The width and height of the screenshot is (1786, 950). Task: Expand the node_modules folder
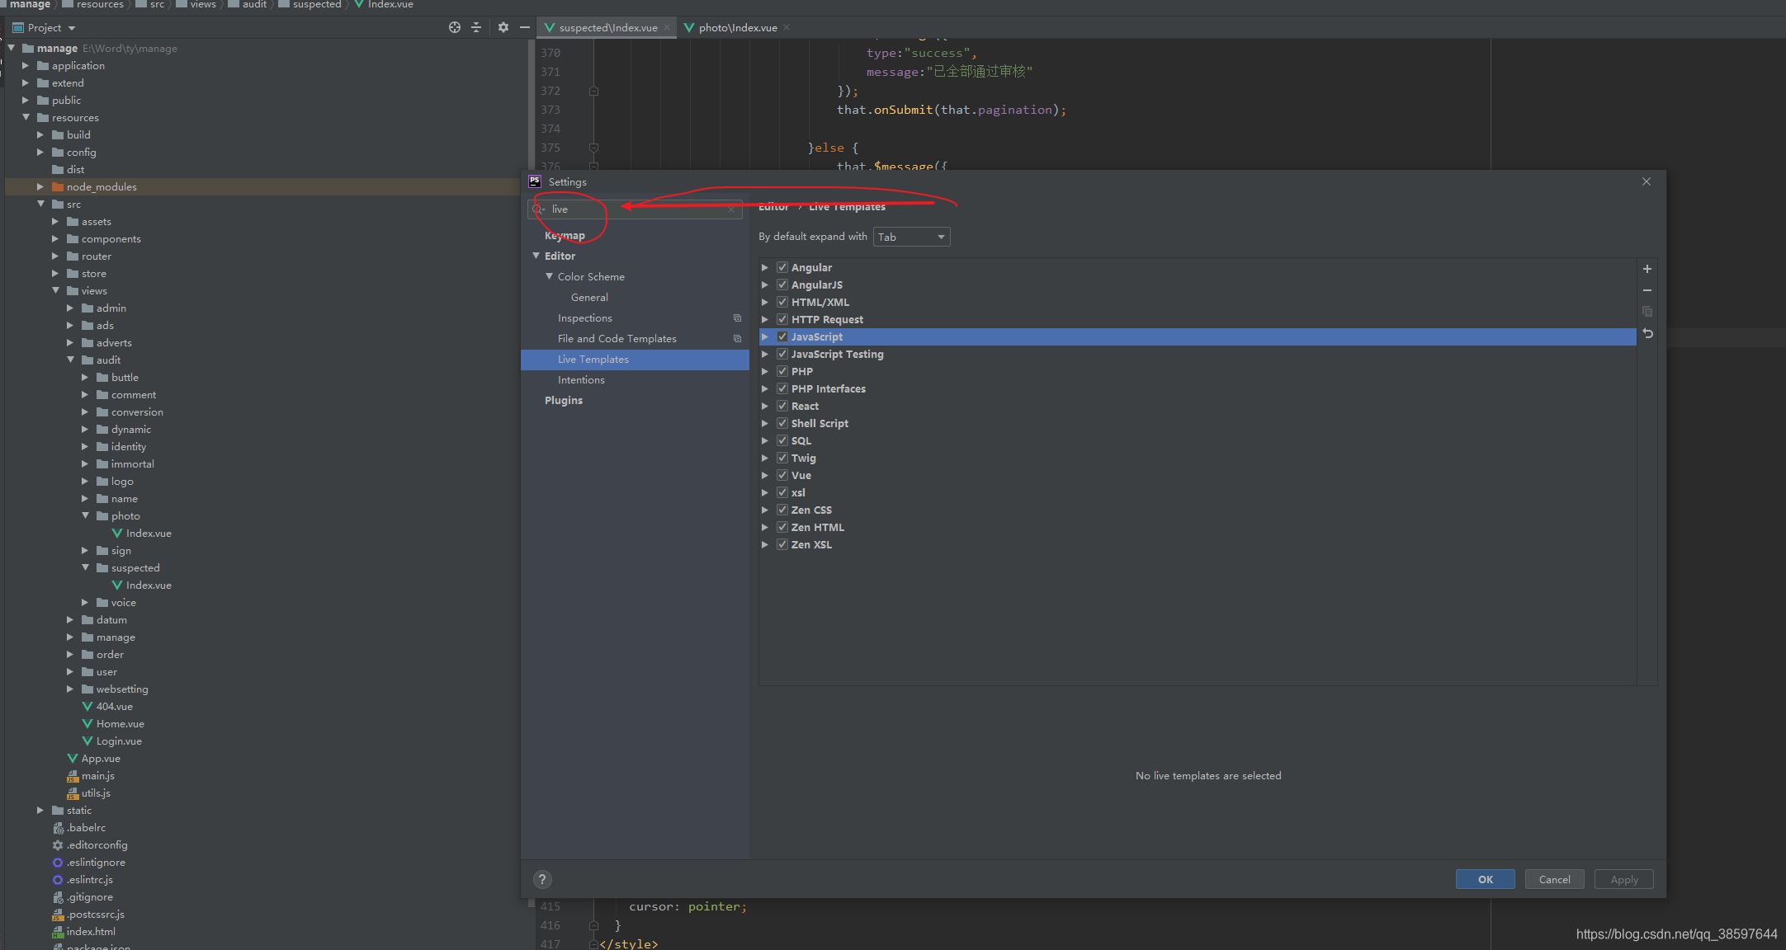coord(40,186)
